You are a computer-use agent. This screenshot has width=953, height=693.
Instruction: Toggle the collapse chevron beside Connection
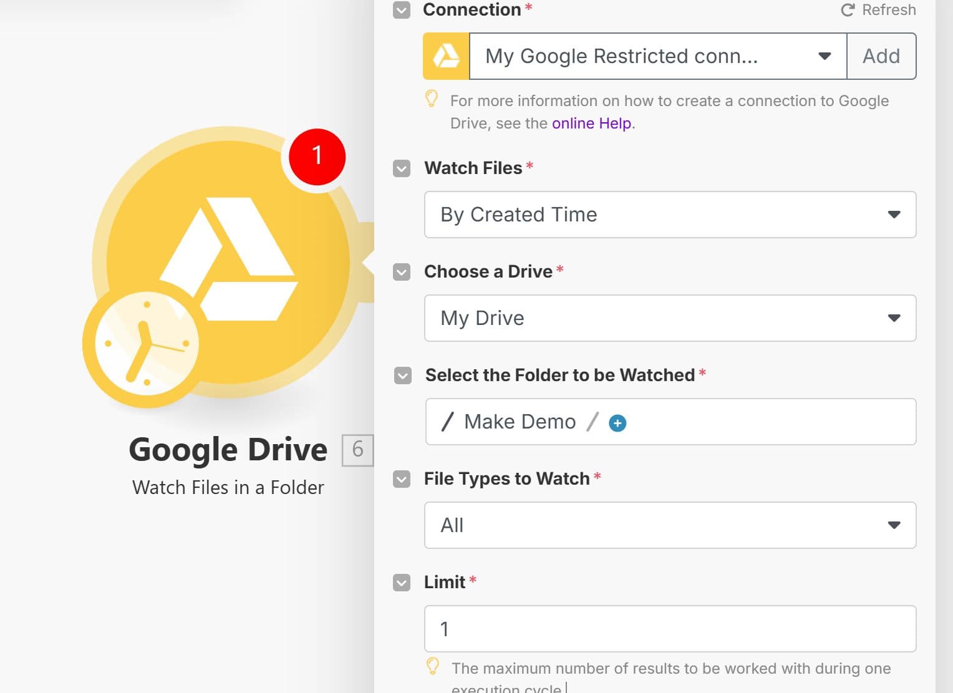[401, 10]
